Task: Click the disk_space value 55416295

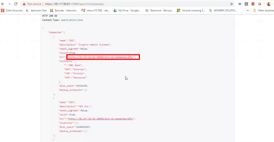Action: click(x=82, y=86)
